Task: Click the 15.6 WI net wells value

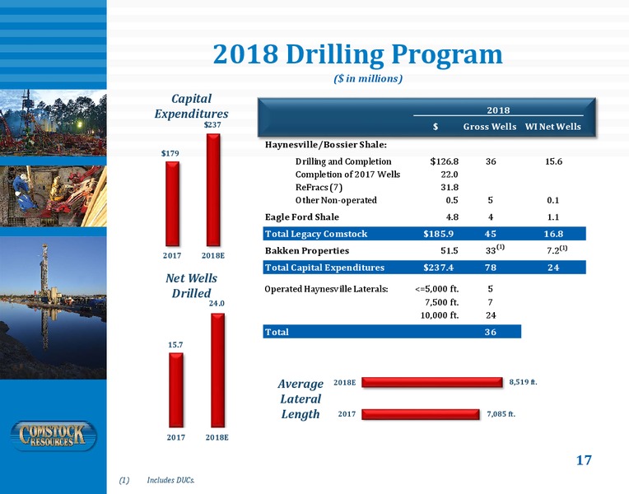Action: (553, 161)
